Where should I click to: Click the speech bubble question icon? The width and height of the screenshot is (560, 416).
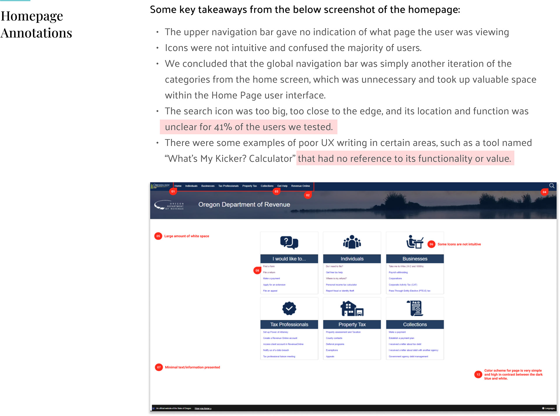coord(289,243)
